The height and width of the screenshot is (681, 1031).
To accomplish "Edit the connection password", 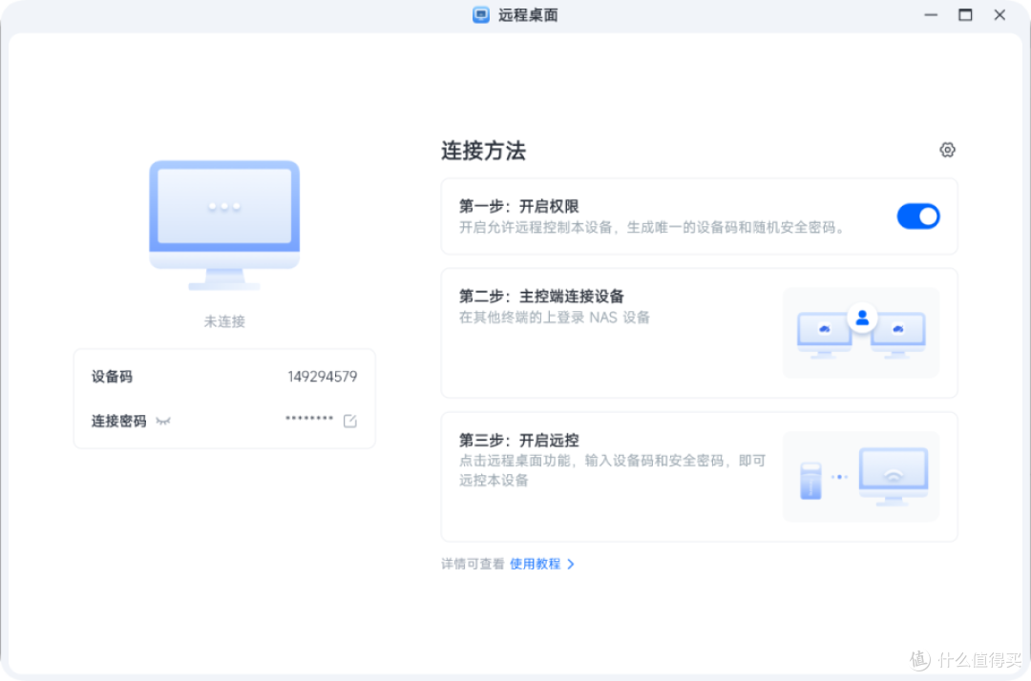I will [x=349, y=421].
